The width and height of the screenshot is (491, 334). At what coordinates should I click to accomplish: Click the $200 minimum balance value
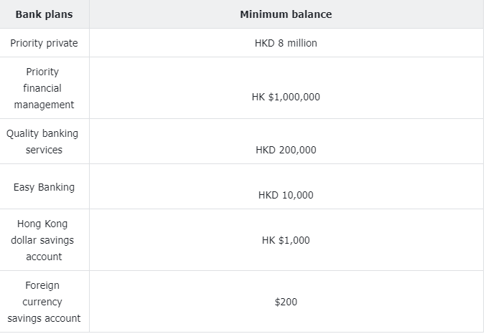point(286,302)
